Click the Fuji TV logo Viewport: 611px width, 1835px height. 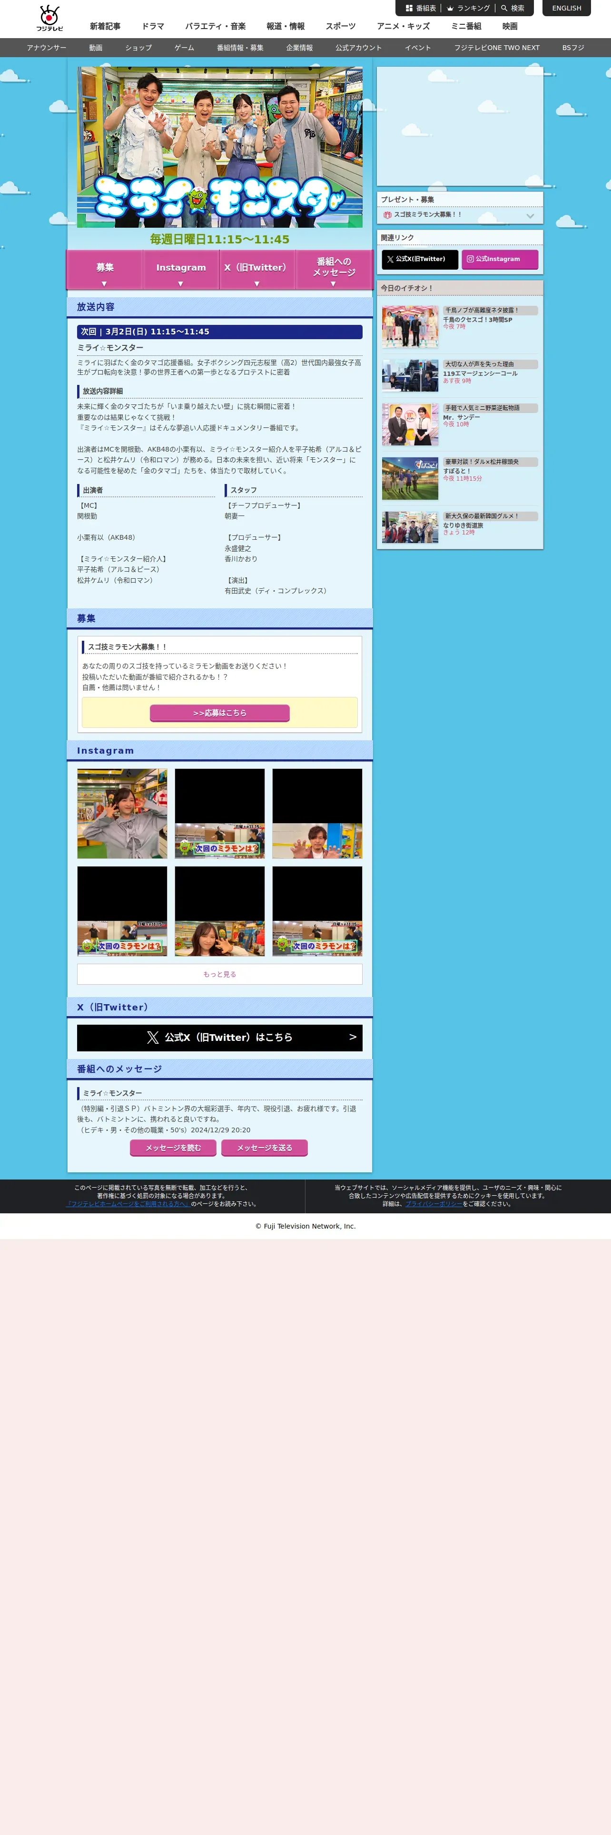[x=50, y=19]
